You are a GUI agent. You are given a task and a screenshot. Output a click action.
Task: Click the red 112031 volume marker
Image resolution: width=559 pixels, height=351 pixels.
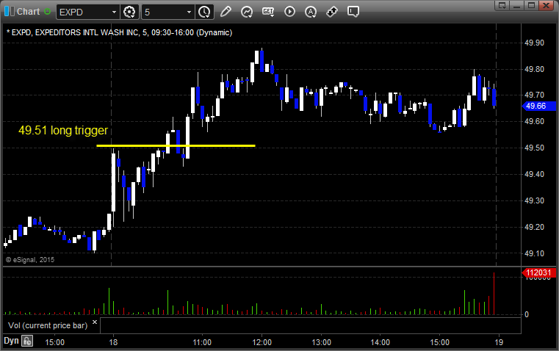pyautogui.click(x=538, y=273)
